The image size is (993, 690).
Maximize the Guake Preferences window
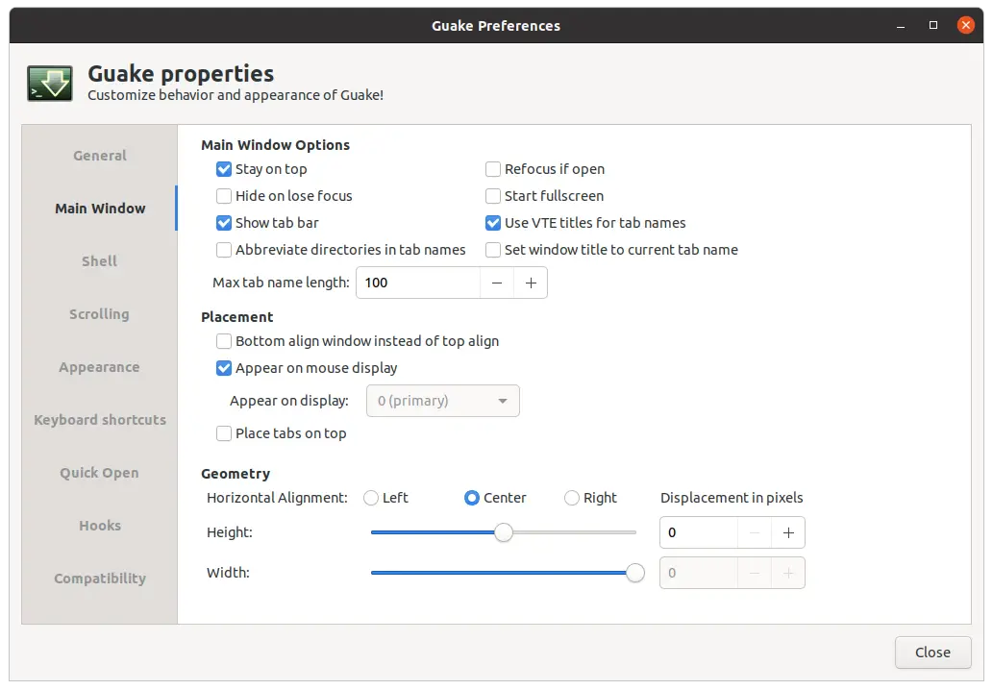[932, 25]
